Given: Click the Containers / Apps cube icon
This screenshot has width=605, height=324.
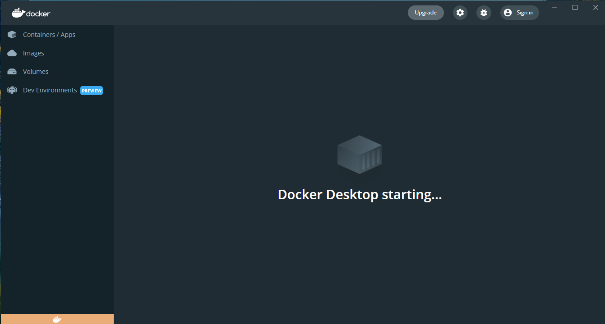Looking at the screenshot, I should [12, 35].
